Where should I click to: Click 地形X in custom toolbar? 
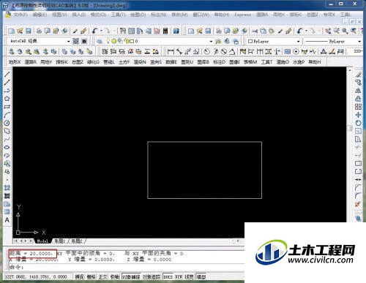coord(15,62)
